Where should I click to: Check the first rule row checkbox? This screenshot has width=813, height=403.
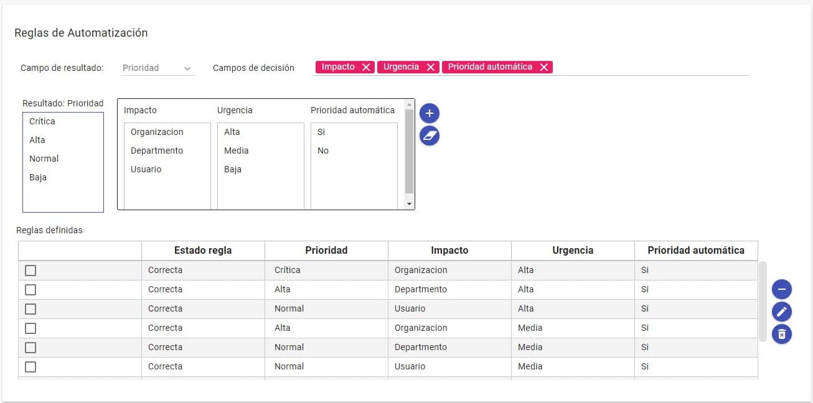(x=31, y=271)
